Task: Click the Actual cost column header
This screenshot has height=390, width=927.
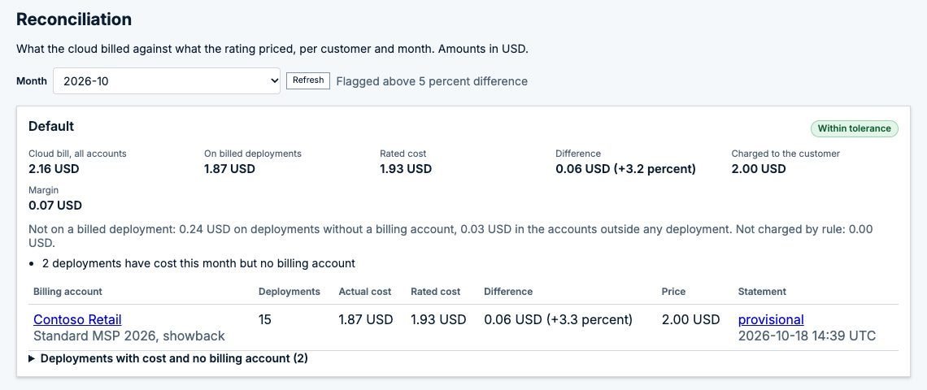Action: point(365,292)
